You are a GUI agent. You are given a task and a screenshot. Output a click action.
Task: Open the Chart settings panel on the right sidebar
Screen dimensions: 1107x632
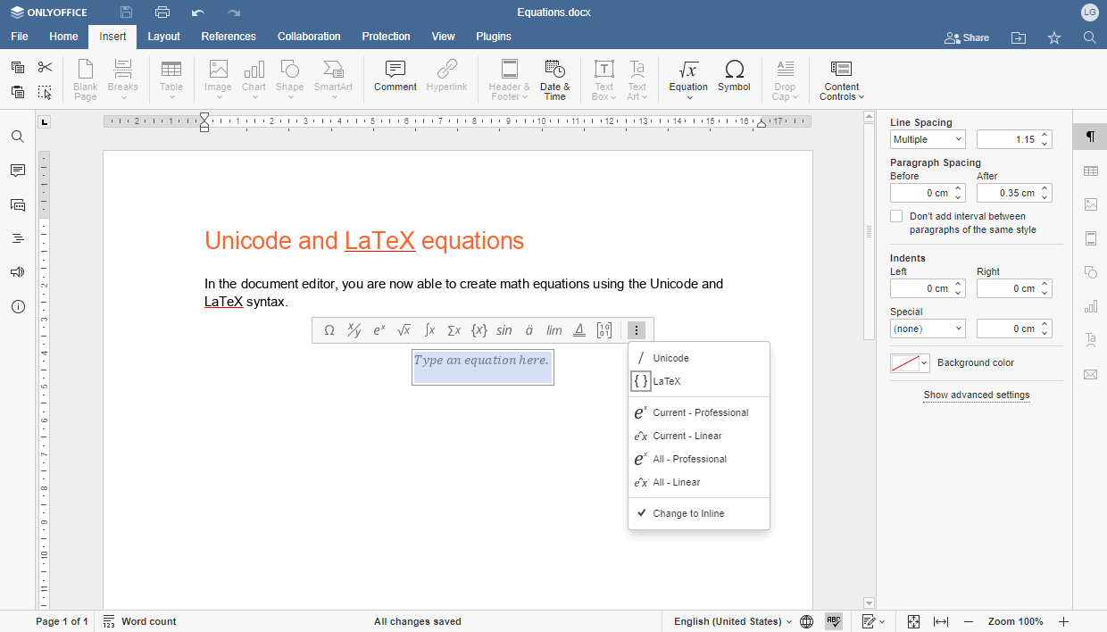click(x=1090, y=306)
